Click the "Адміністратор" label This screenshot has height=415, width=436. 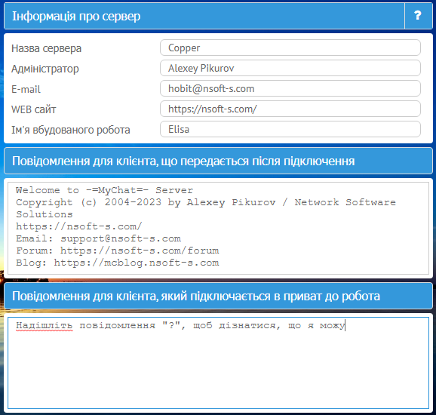(45, 69)
